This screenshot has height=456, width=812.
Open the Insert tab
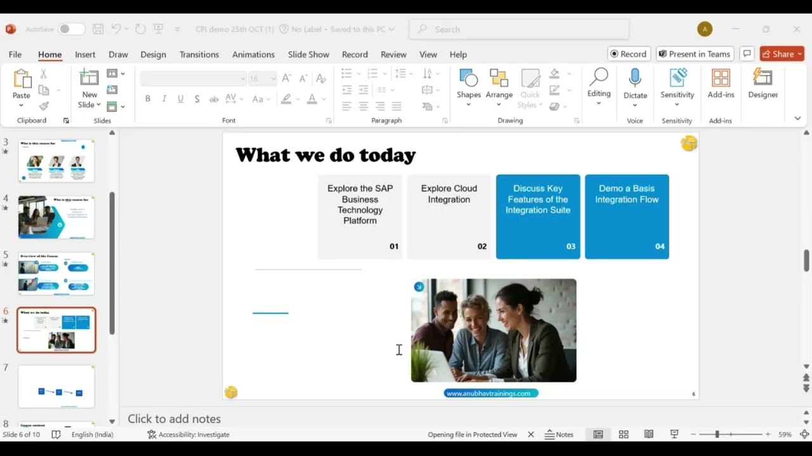click(85, 54)
